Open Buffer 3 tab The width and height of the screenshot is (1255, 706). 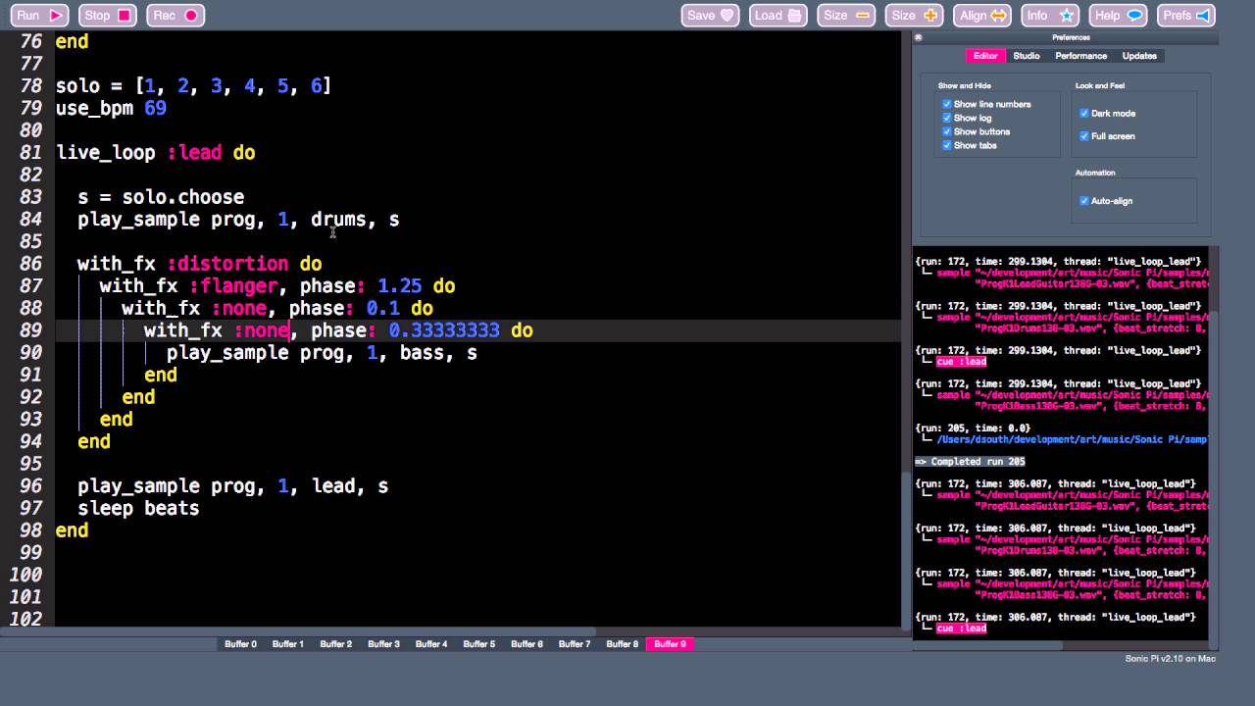coord(383,644)
